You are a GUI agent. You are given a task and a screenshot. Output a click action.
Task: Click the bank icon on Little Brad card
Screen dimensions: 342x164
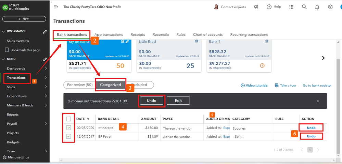click(x=197, y=41)
